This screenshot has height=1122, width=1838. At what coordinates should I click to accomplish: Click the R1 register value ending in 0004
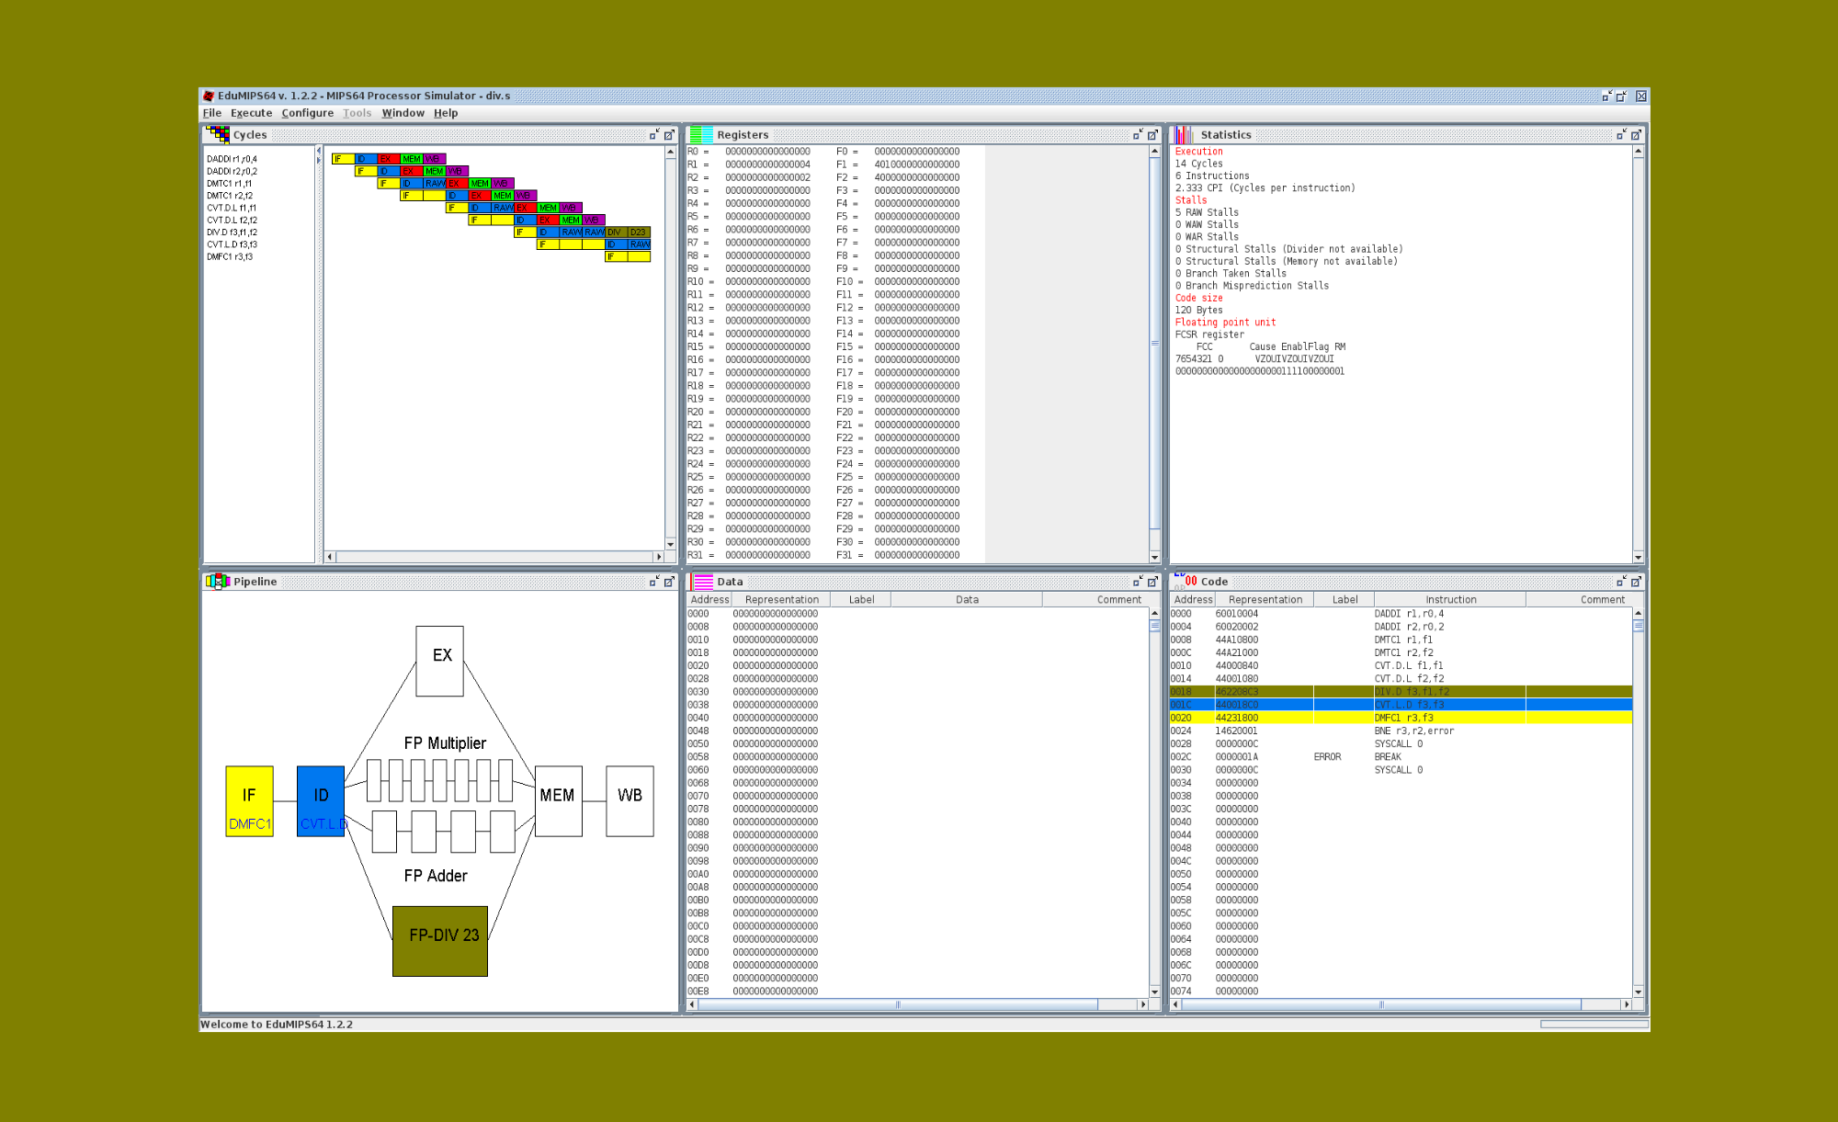767,164
